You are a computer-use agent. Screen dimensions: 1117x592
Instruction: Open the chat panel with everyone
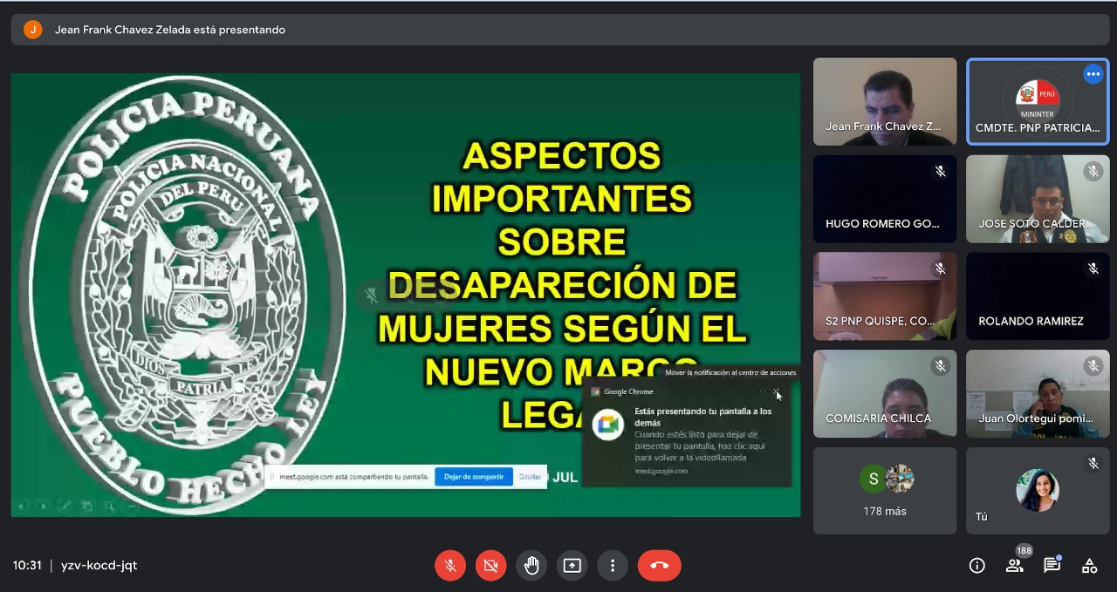(x=1052, y=566)
